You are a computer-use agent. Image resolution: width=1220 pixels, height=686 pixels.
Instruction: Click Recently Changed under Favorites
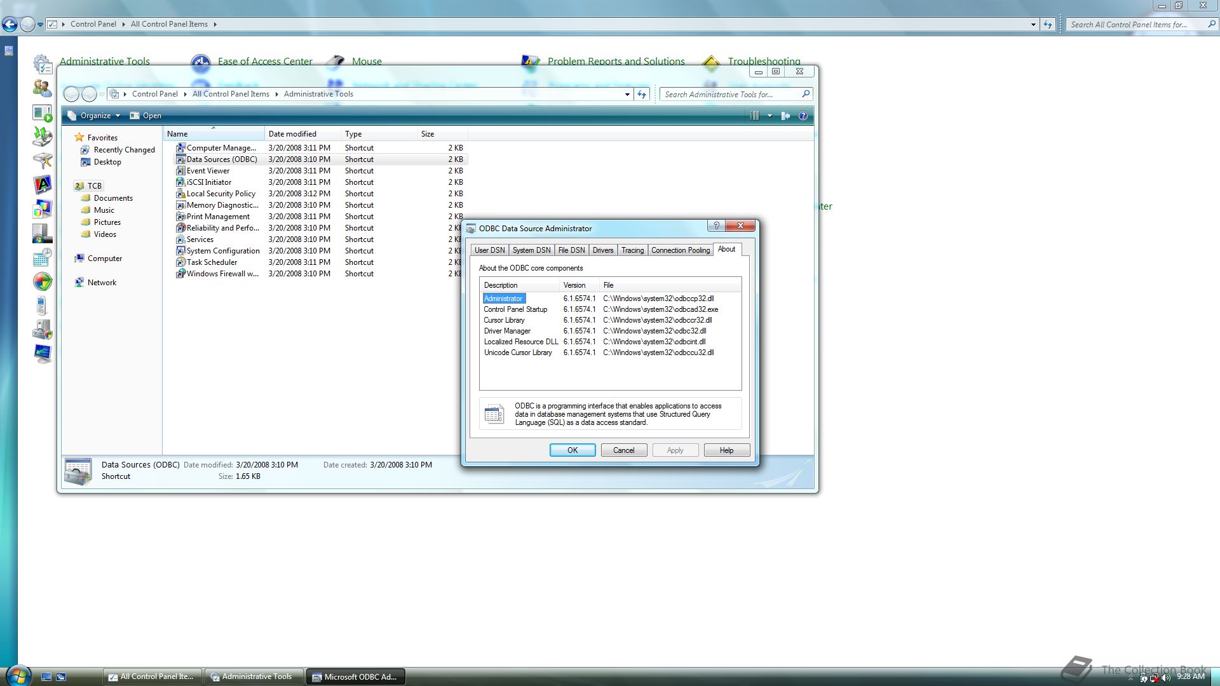(x=124, y=150)
